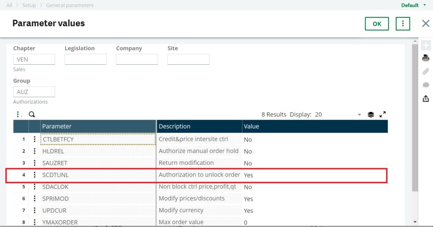Expand grid to full screen
Viewport: 433px width, 227px height.
tap(382, 115)
